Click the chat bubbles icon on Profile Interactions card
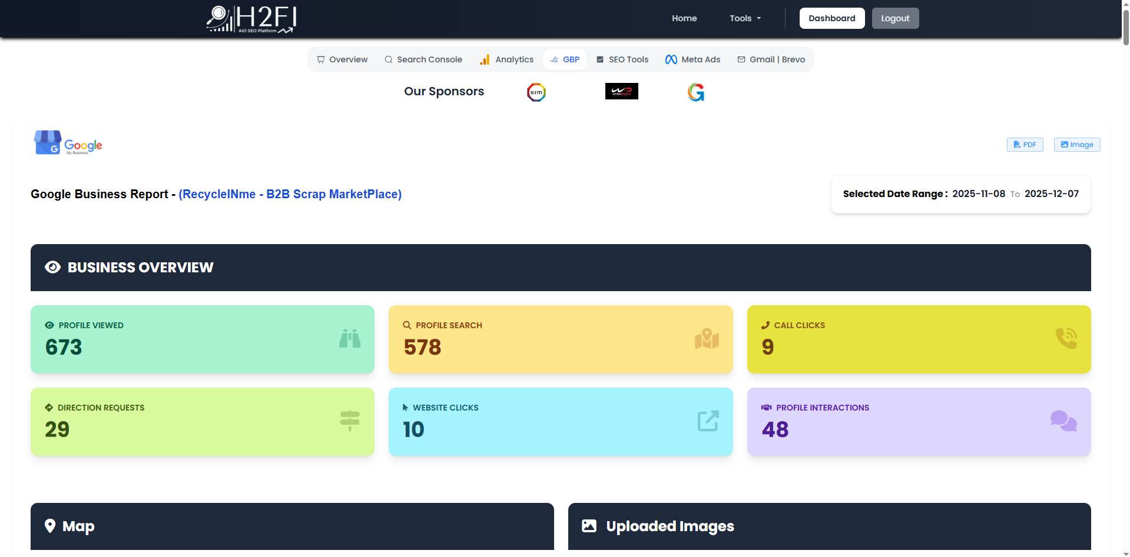The height and width of the screenshot is (557, 1130). 1063,421
